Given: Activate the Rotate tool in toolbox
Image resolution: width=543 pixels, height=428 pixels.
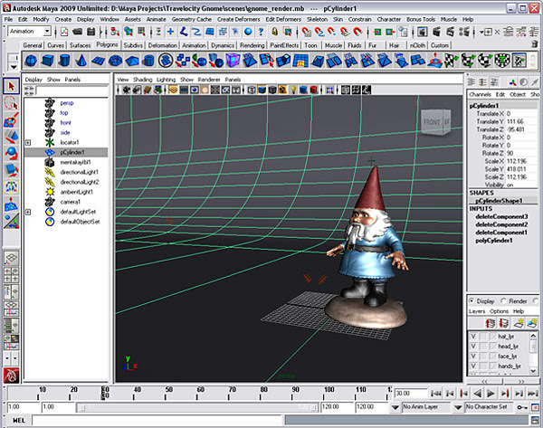Looking at the screenshot, I should click(11, 153).
